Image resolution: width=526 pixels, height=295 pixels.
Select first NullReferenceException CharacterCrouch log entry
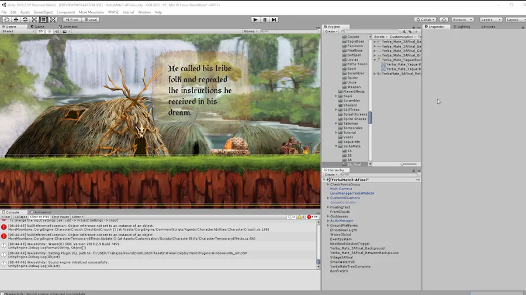pyautogui.click(x=159, y=228)
